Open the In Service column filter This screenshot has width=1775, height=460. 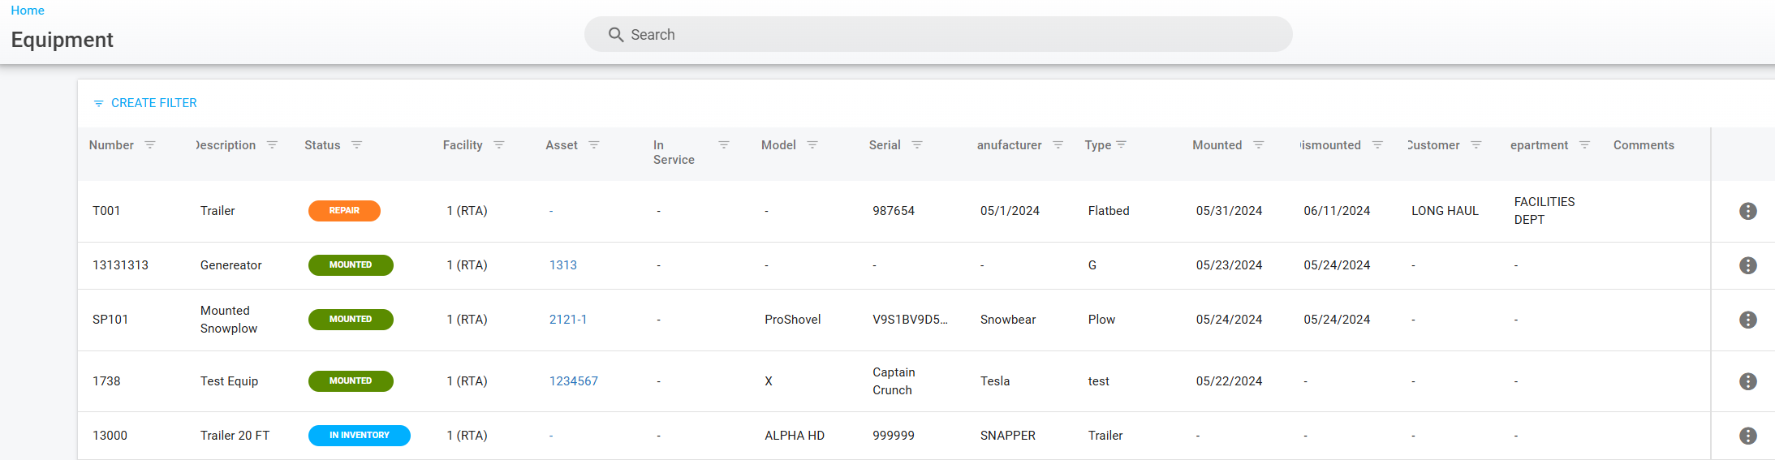(724, 145)
